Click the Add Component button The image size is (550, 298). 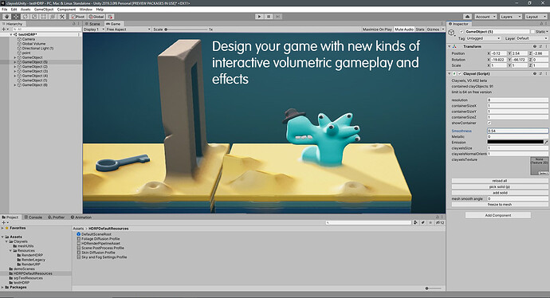click(497, 215)
